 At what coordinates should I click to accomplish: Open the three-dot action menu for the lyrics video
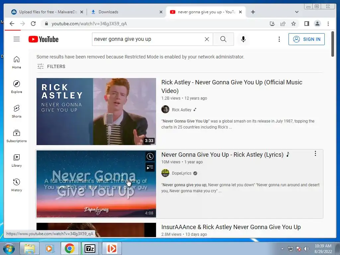(315, 154)
